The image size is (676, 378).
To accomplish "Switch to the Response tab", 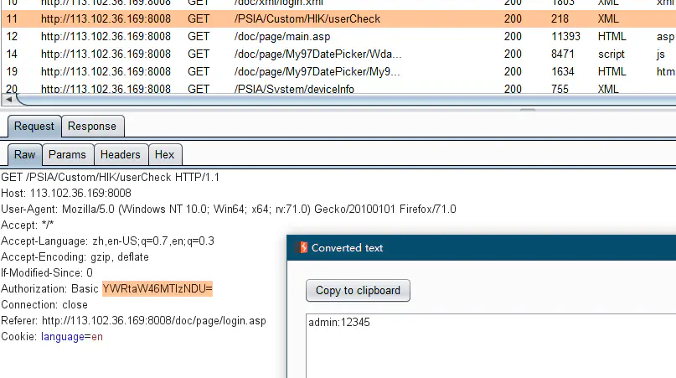I will pyautogui.click(x=91, y=126).
